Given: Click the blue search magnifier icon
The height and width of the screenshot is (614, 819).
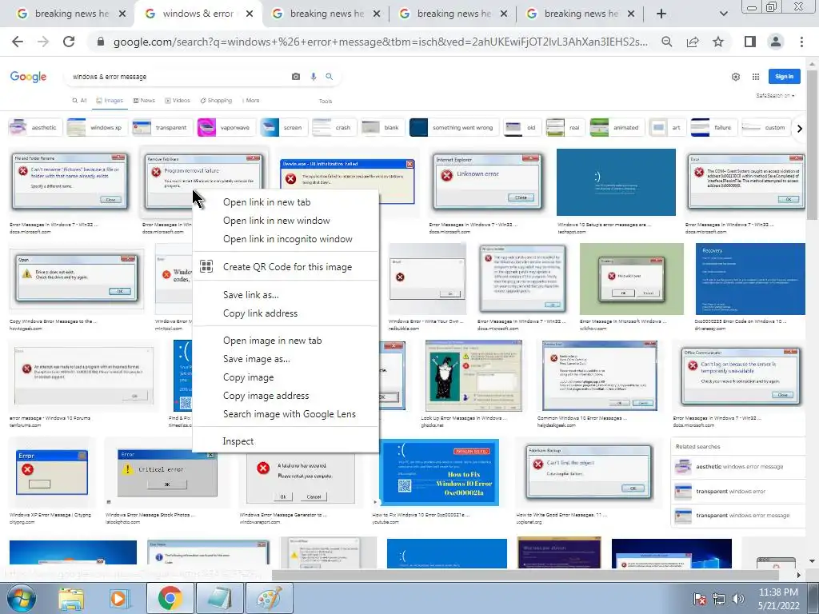Looking at the screenshot, I should 329,77.
